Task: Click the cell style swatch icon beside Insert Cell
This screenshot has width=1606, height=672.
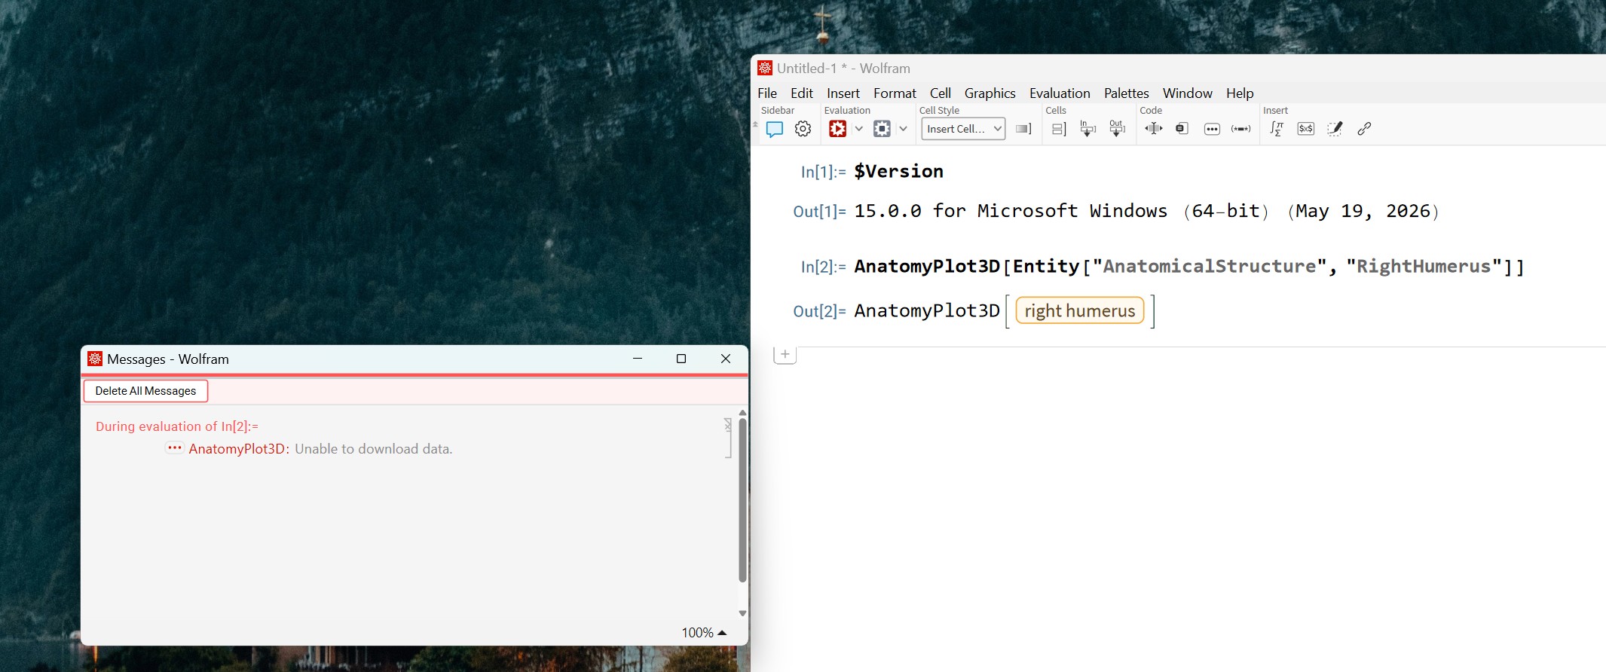Action: coord(1023,129)
